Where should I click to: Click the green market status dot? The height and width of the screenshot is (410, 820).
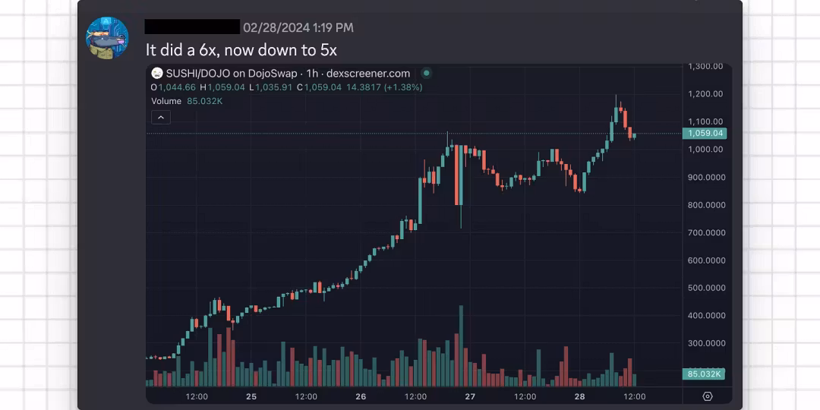(427, 74)
